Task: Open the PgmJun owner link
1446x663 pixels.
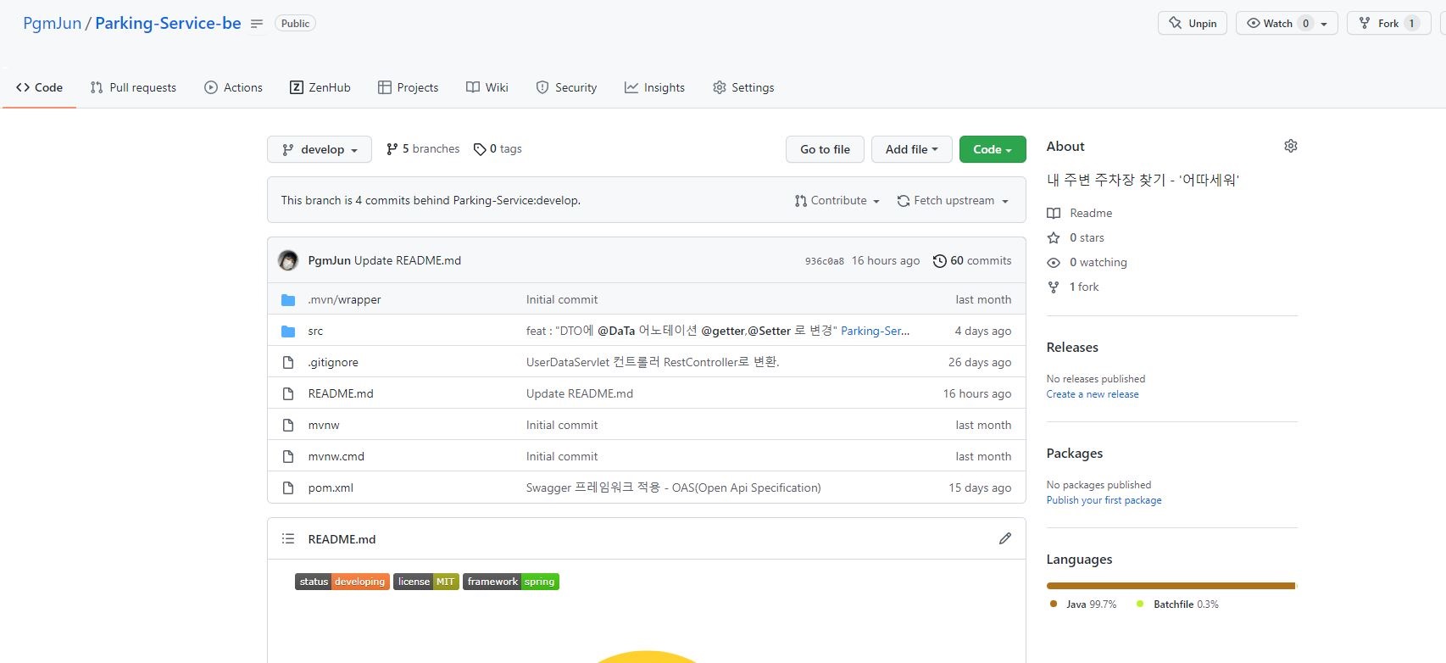Action: click(x=52, y=23)
